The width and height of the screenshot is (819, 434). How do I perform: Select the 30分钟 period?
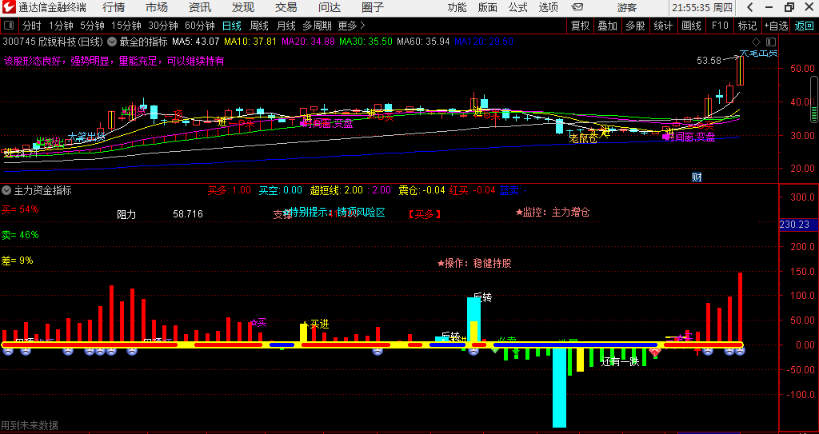pos(163,26)
